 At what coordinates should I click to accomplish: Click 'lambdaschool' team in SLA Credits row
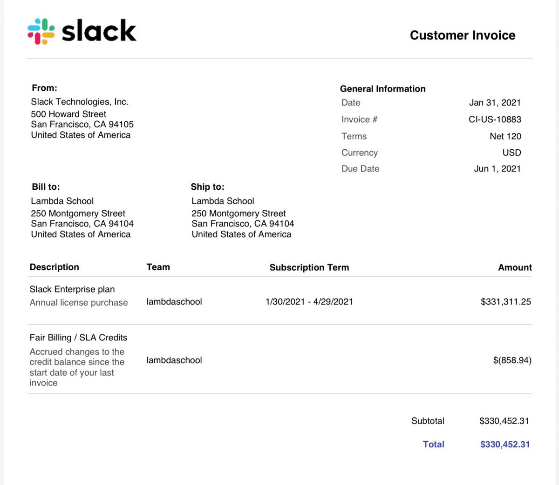174,360
